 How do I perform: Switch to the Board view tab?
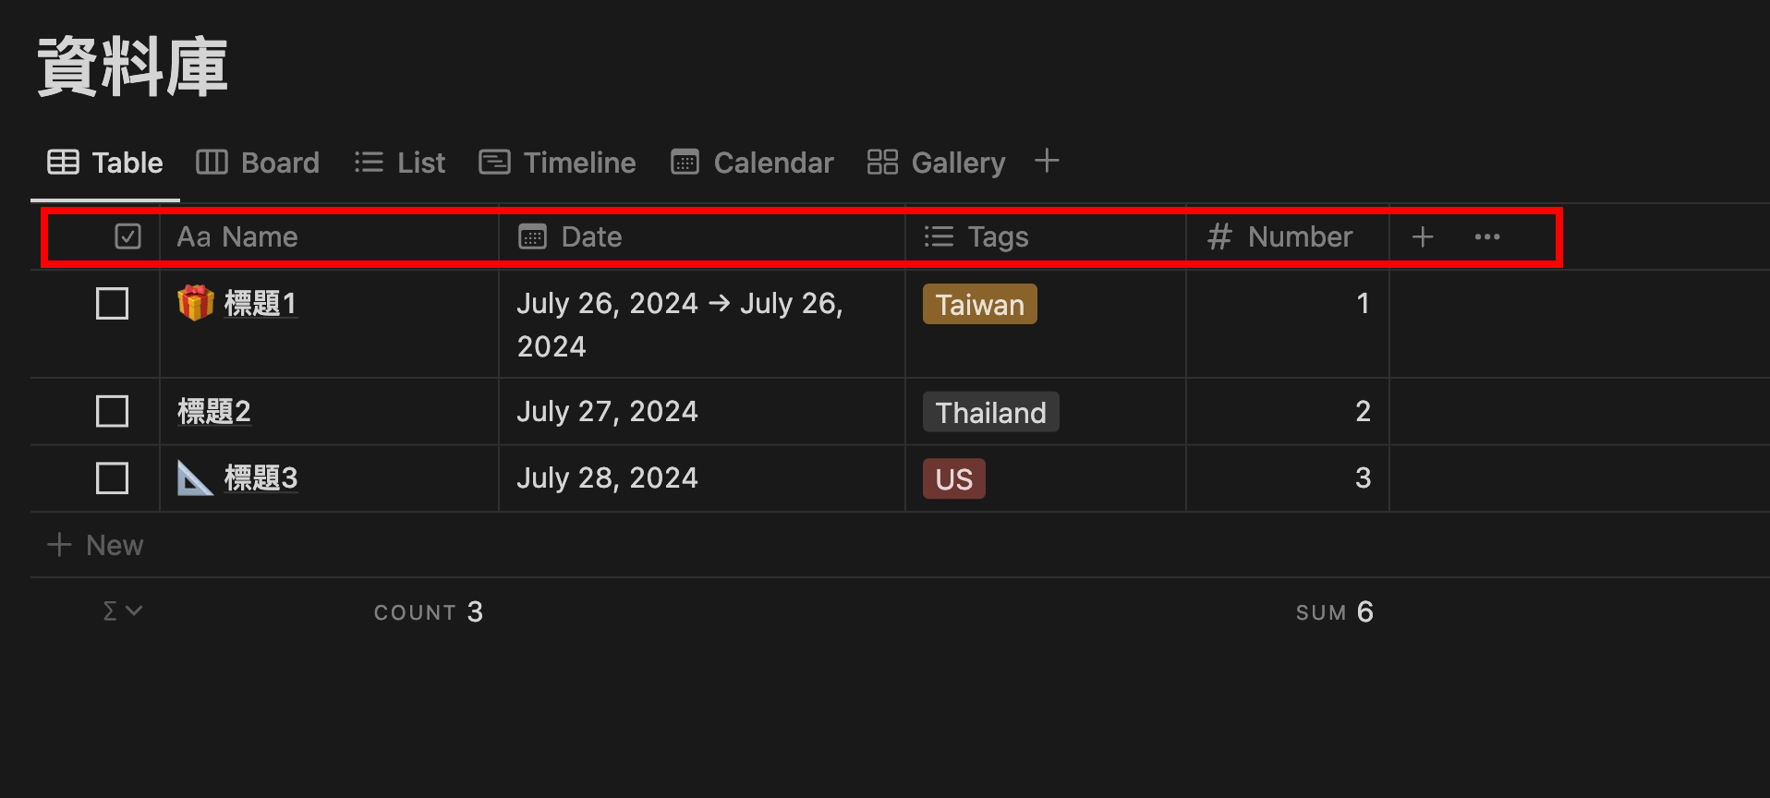258,163
